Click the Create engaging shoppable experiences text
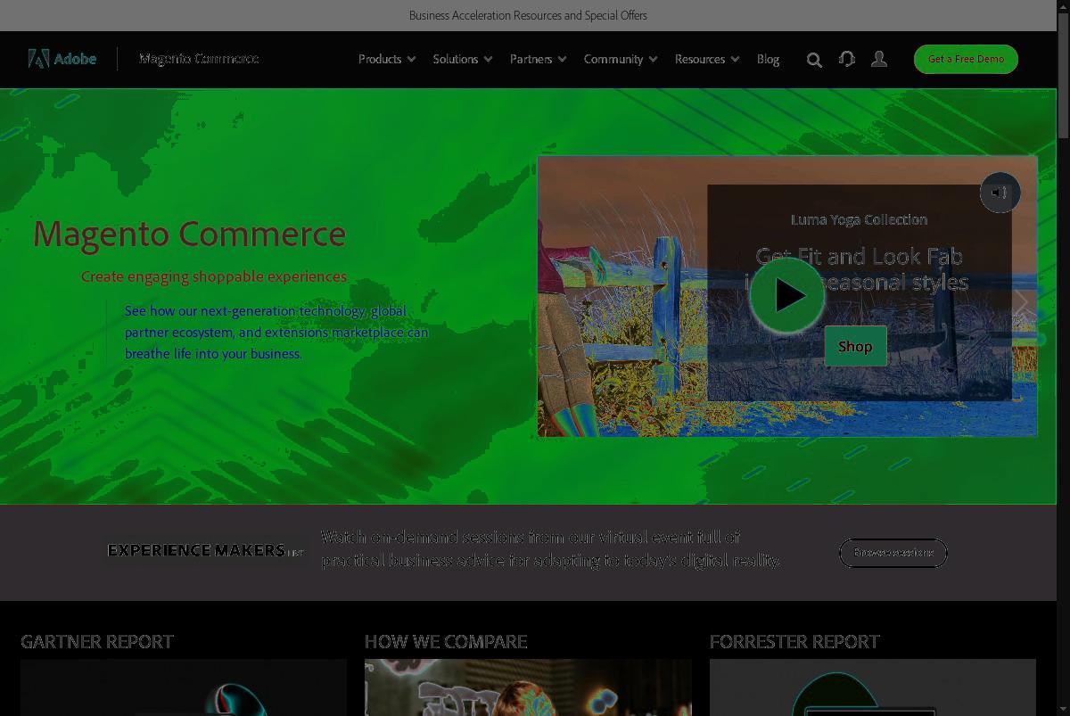Screen dimensions: 1070x716 click(x=214, y=276)
